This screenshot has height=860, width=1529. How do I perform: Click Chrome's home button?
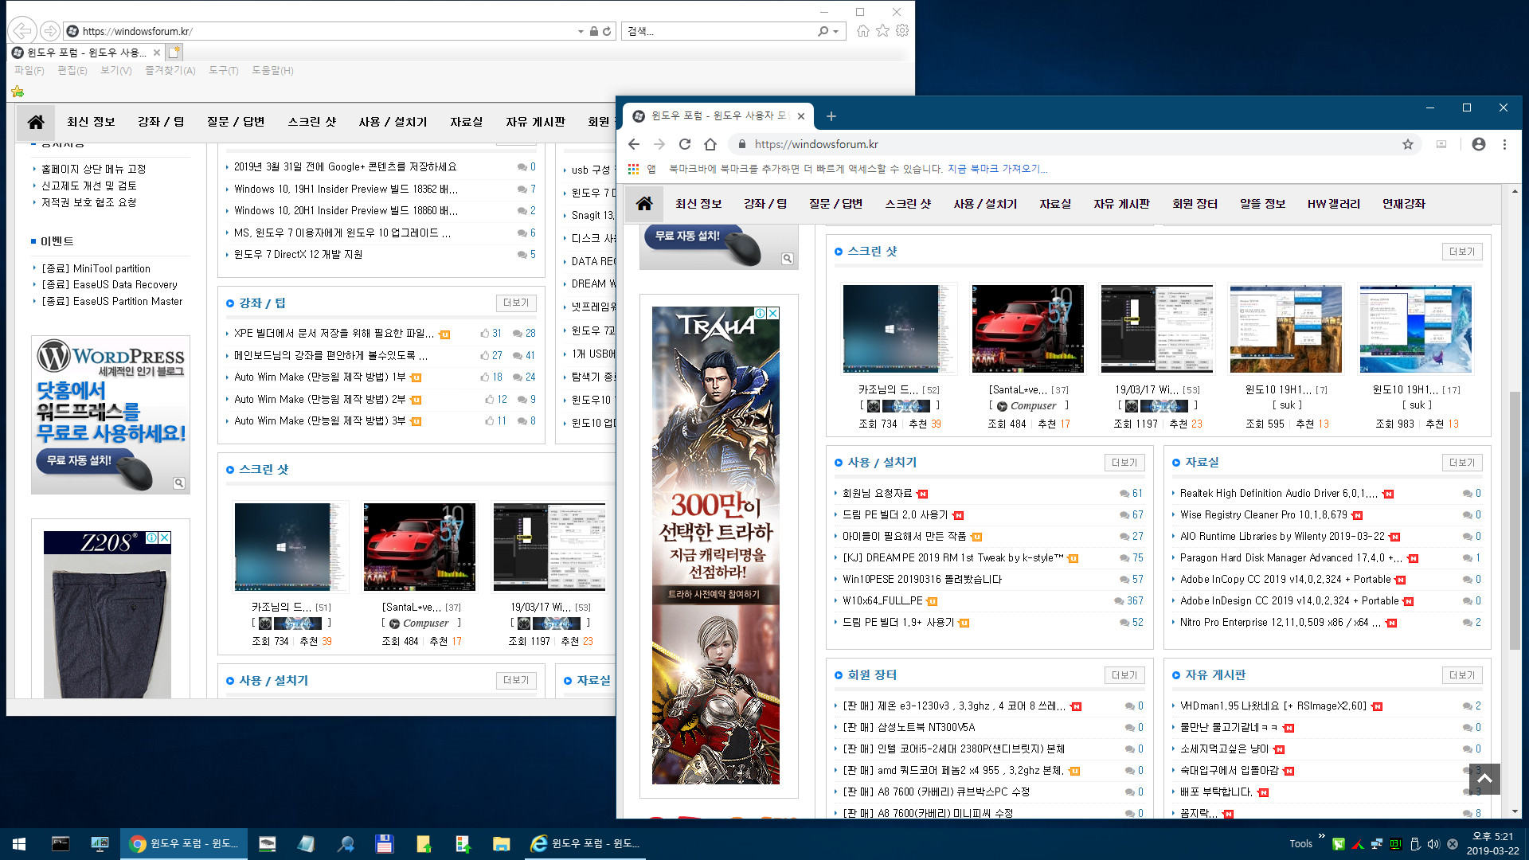[710, 144]
